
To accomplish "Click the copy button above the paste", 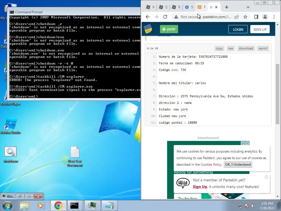I will point(219,48).
